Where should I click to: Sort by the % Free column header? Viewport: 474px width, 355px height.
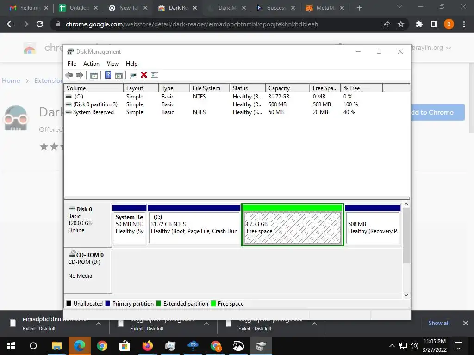(361, 88)
